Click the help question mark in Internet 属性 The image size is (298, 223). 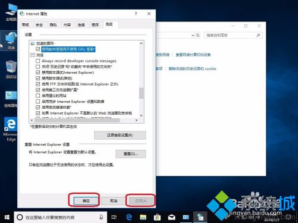tap(136, 14)
